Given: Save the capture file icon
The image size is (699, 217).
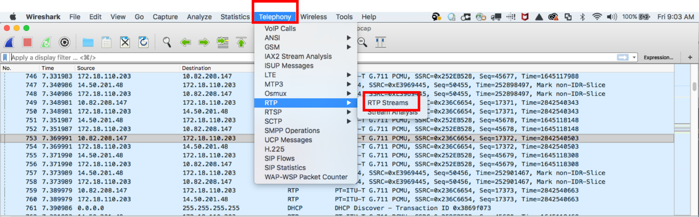Looking at the screenshot, I should tap(106, 42).
